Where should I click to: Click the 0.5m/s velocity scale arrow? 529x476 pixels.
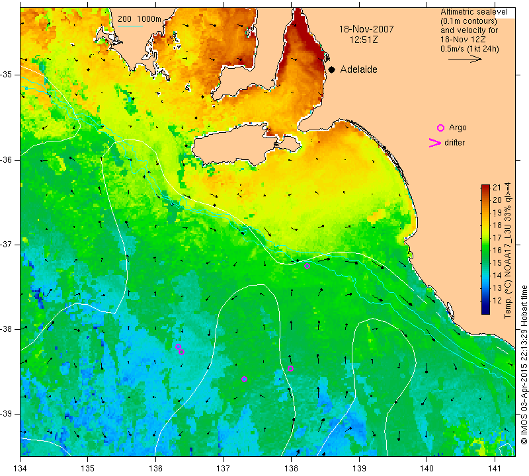[x=465, y=59]
